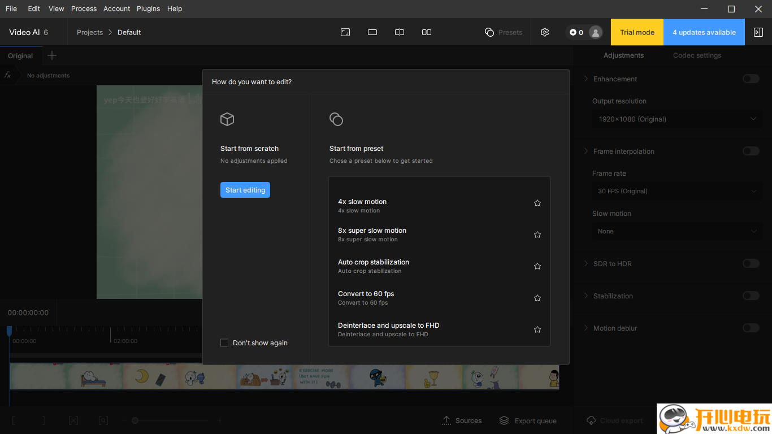The height and width of the screenshot is (434, 772).
Task: Switch to the Codec settings tab
Action: 697,55
